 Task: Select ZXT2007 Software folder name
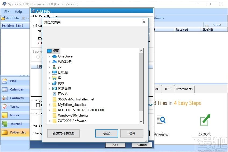pyautogui.click(x=72, y=121)
